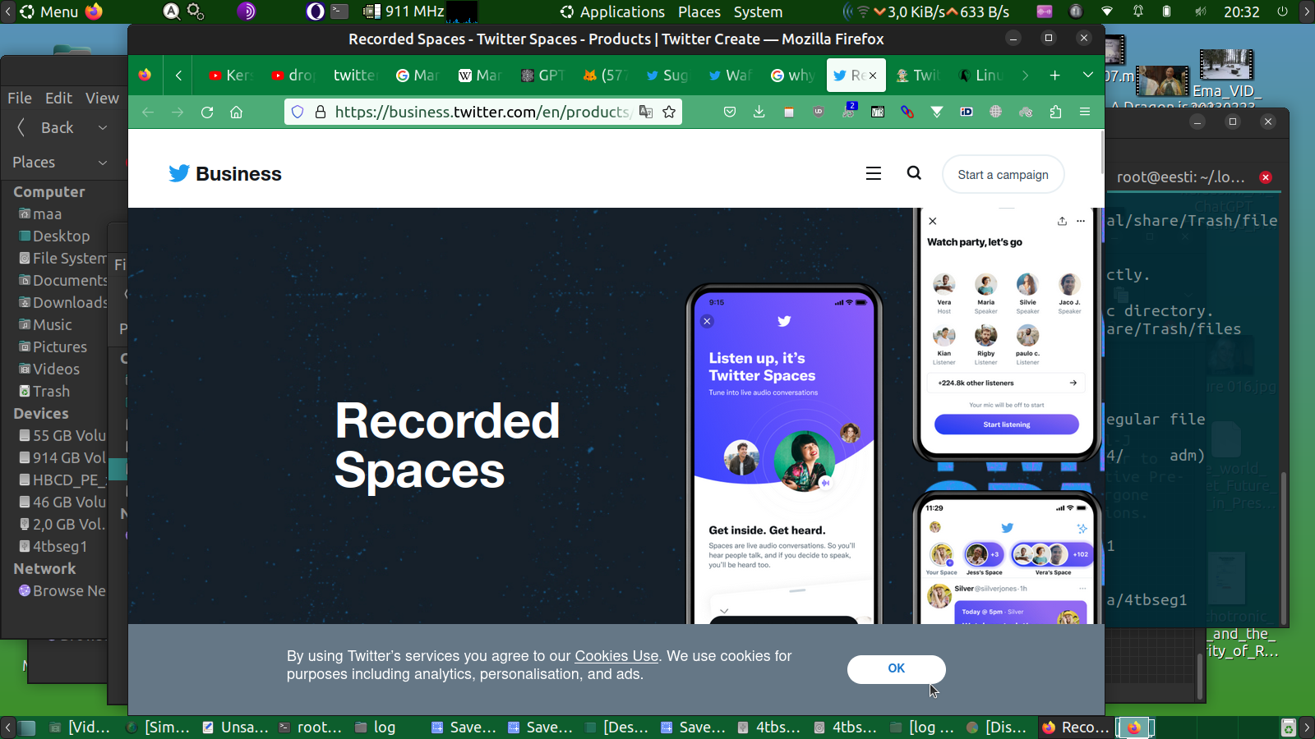This screenshot has height=739, width=1315.
Task: Close the active Recorded Spaces tab
Action: [x=873, y=76]
